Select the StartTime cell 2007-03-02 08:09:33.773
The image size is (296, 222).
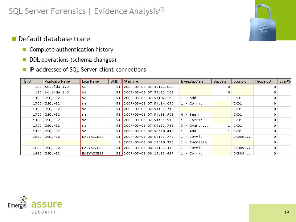[151, 137]
